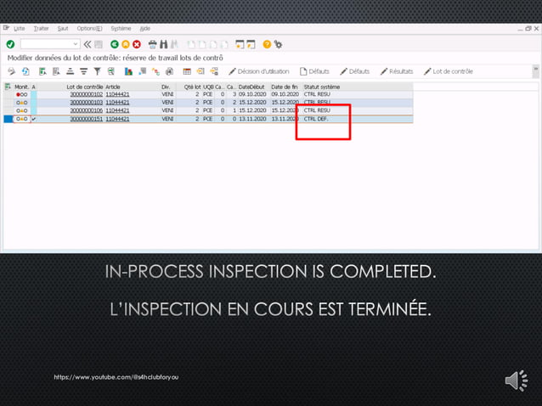The width and height of the screenshot is (542, 406).
Task: Open the Saut menu
Action: click(63, 29)
